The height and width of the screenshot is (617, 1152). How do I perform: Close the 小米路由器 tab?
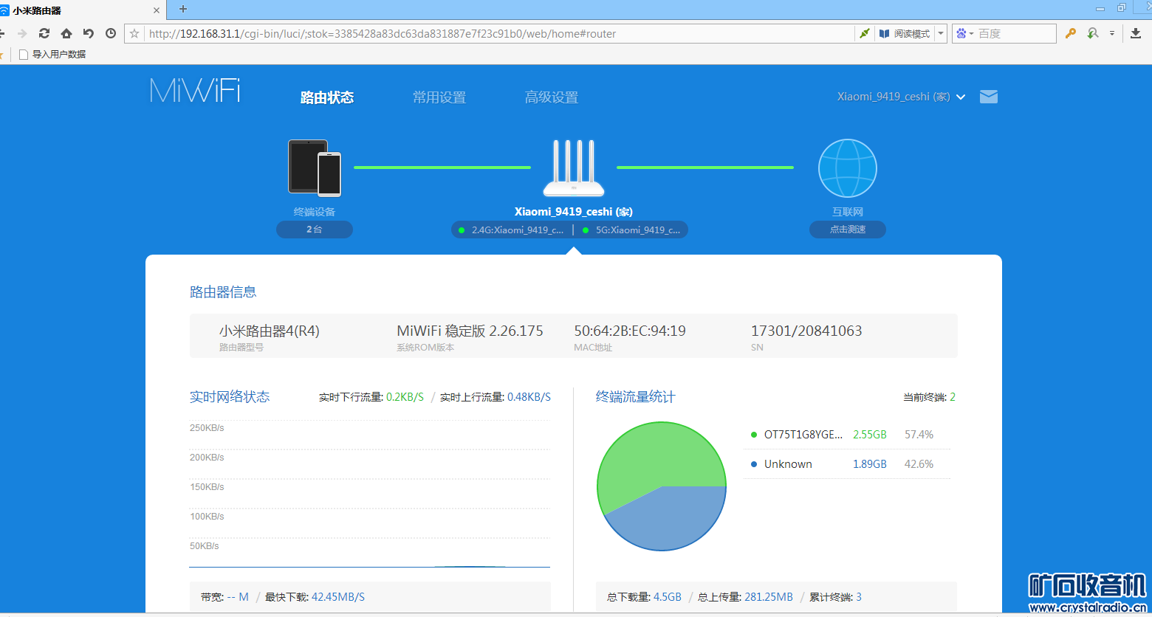(x=157, y=10)
